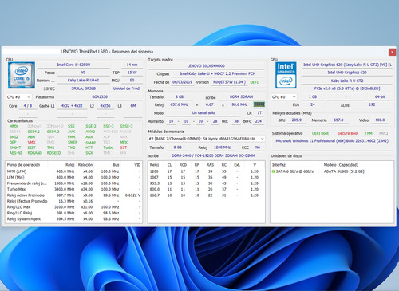Click the L3 cache 6M value
The height and width of the screenshot is (291, 399).
133,105
